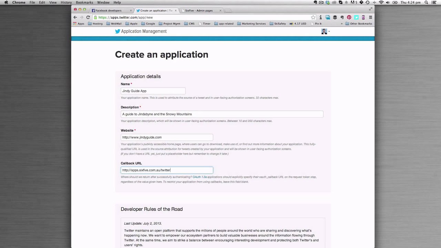Click the OAuth 1.0a link
The height and width of the screenshot is (248, 441).
(199, 177)
